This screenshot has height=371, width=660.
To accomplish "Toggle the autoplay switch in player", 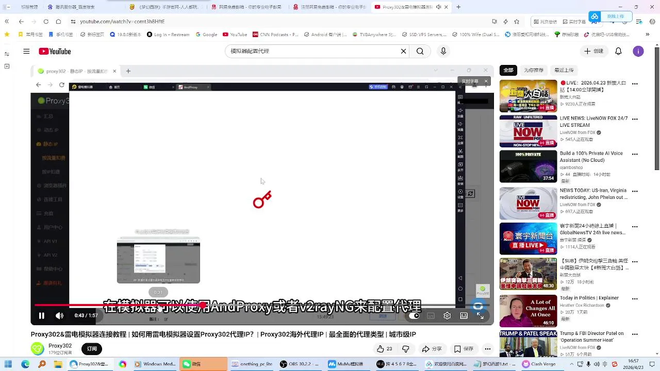I will pos(414,316).
